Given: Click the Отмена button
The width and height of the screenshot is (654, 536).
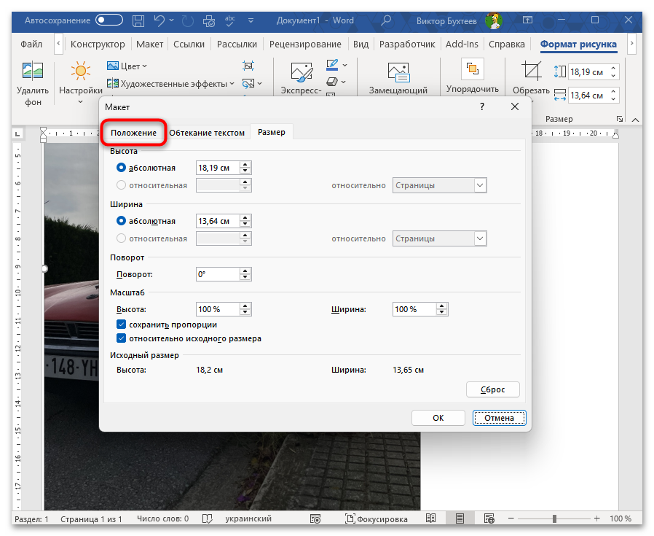Looking at the screenshot, I should pyautogui.click(x=499, y=418).
